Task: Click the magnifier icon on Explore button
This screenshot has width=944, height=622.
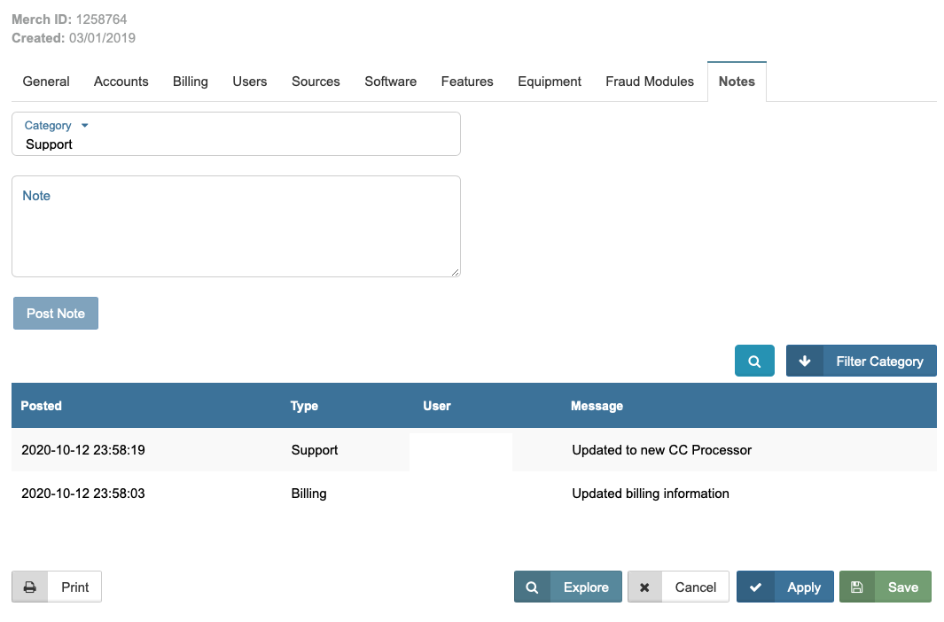Action: (532, 587)
